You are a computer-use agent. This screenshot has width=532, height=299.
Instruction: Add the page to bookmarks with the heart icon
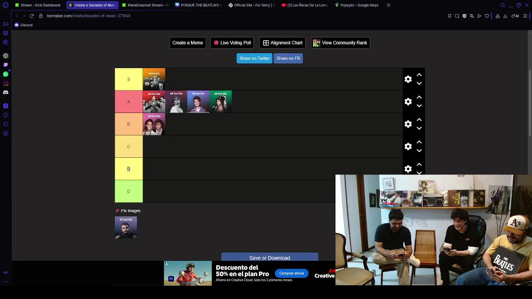pyautogui.click(x=487, y=16)
